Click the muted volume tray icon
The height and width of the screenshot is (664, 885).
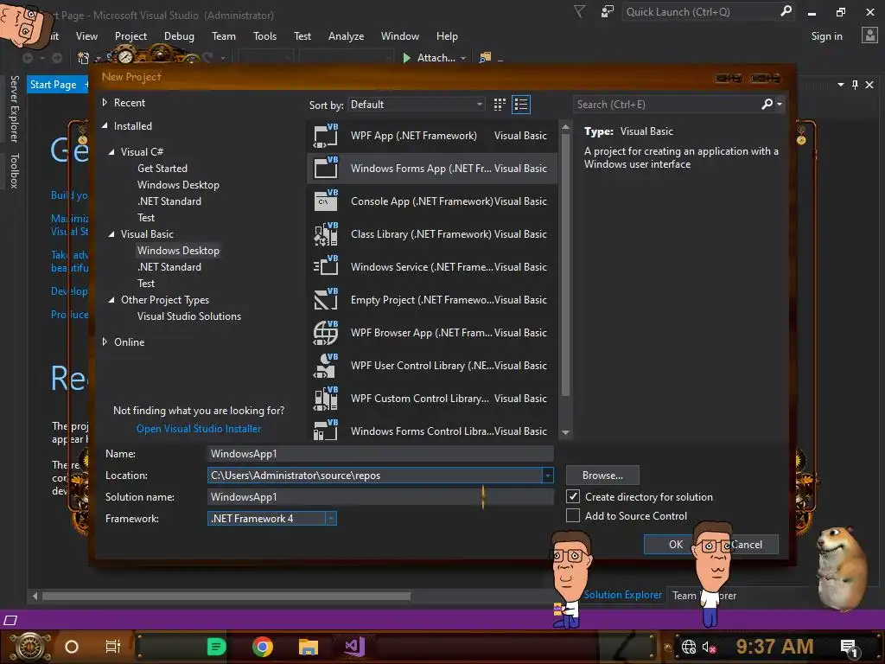pos(710,647)
